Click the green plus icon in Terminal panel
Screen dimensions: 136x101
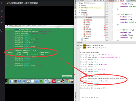(x=78, y=45)
